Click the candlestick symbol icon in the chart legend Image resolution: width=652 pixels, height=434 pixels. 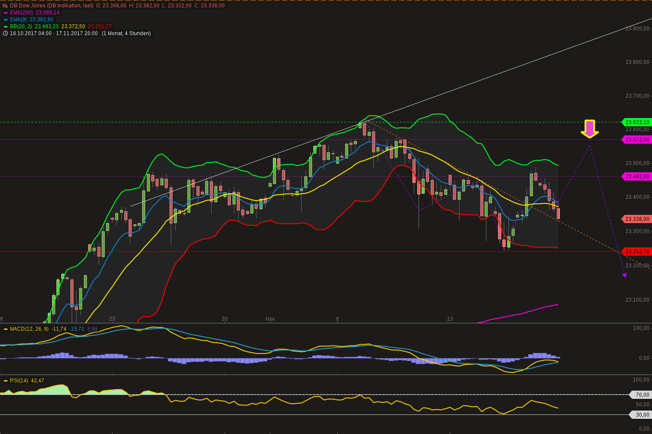tap(4, 5)
